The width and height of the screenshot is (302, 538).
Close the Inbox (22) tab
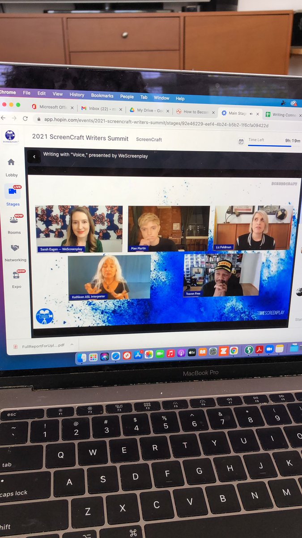(122, 109)
